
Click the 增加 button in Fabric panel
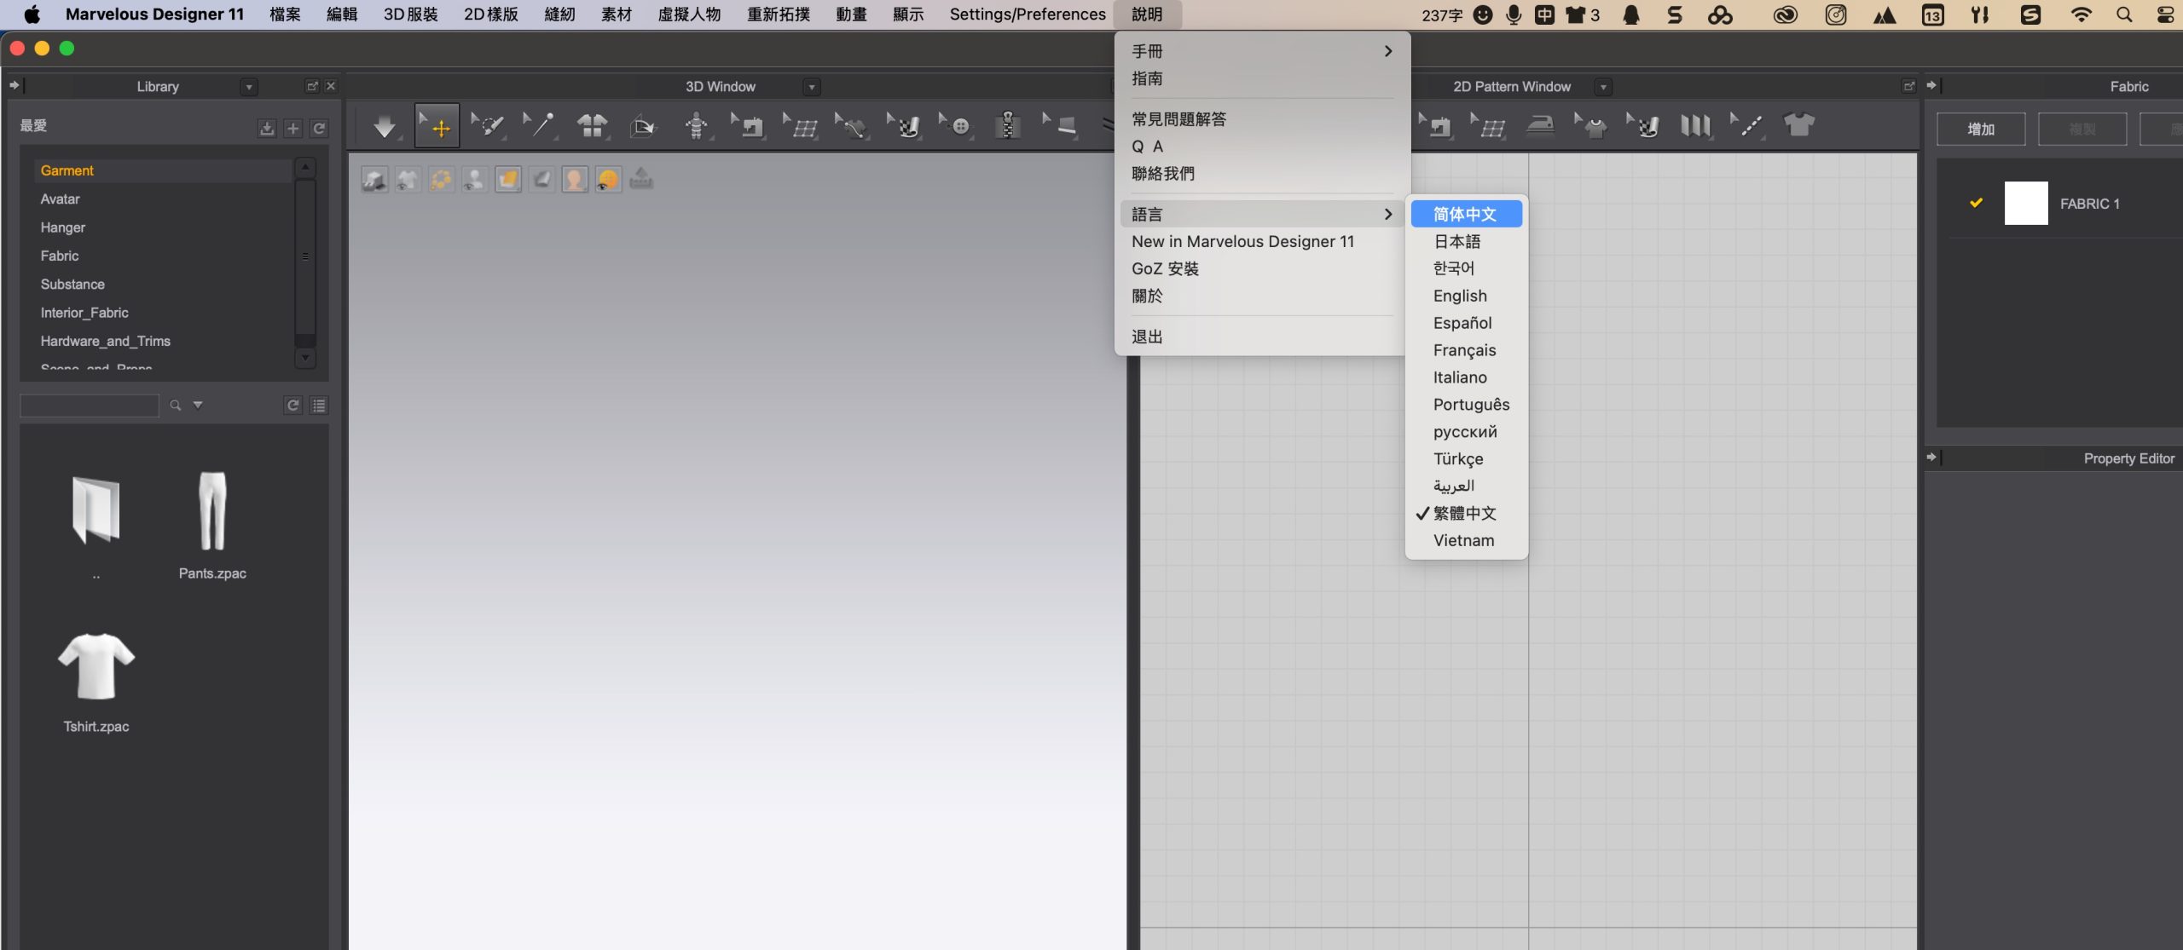click(1980, 130)
